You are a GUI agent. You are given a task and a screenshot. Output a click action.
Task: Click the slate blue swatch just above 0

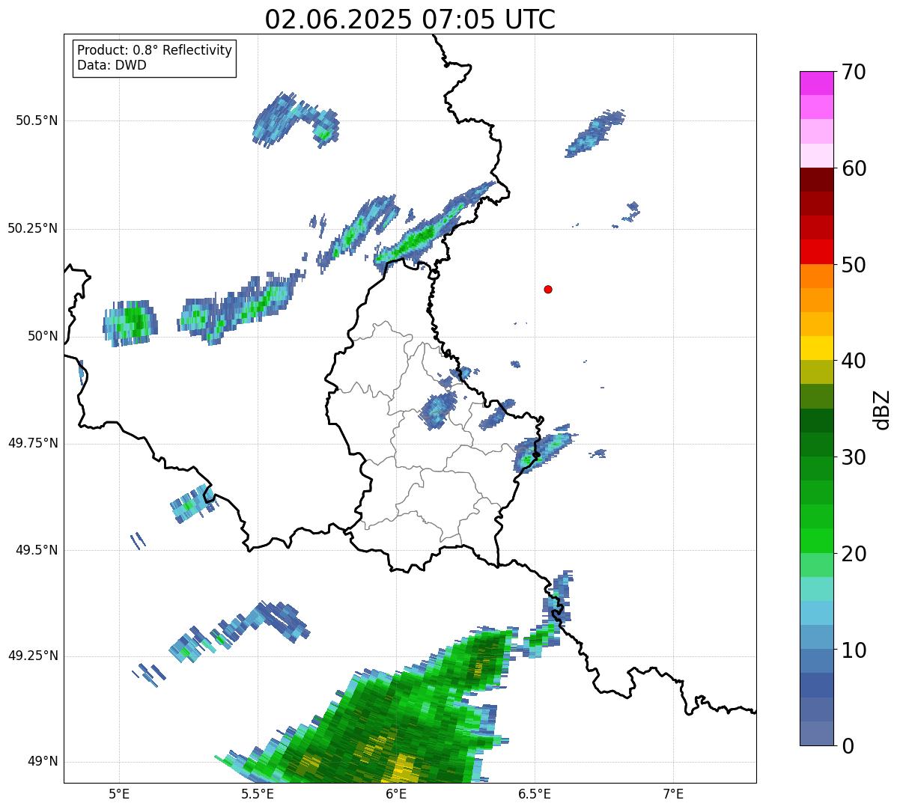coord(816,733)
